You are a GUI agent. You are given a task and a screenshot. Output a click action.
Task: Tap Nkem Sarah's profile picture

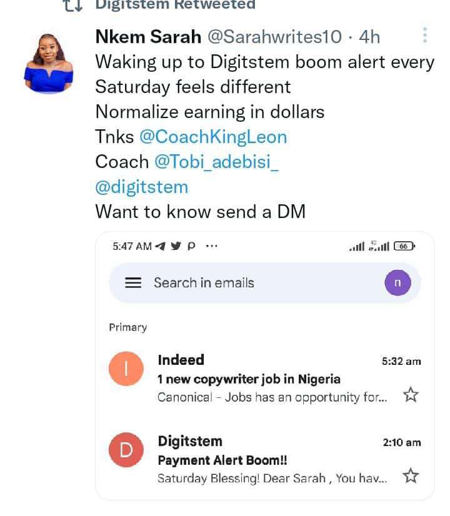click(49, 63)
